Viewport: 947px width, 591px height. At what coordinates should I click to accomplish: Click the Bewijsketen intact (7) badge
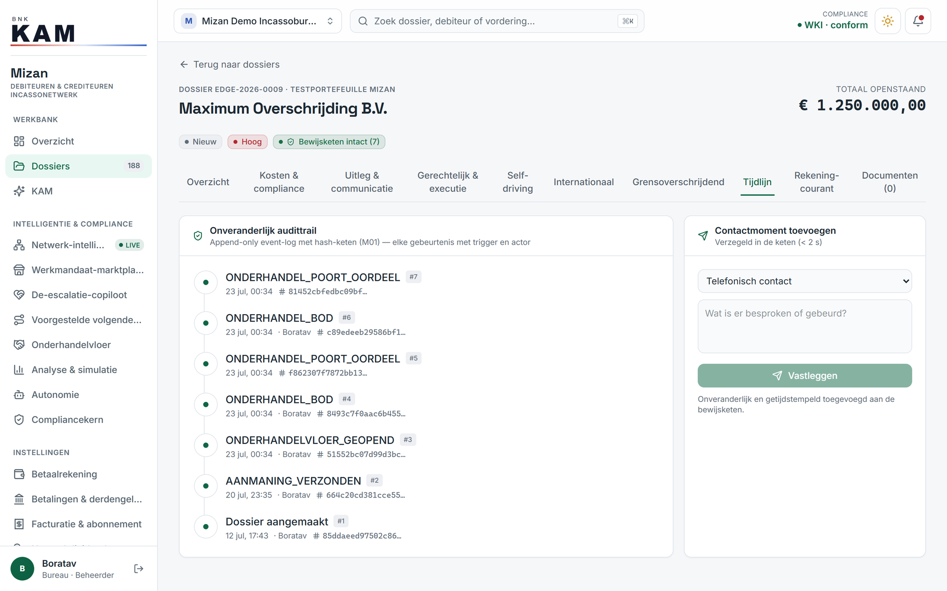click(x=329, y=142)
